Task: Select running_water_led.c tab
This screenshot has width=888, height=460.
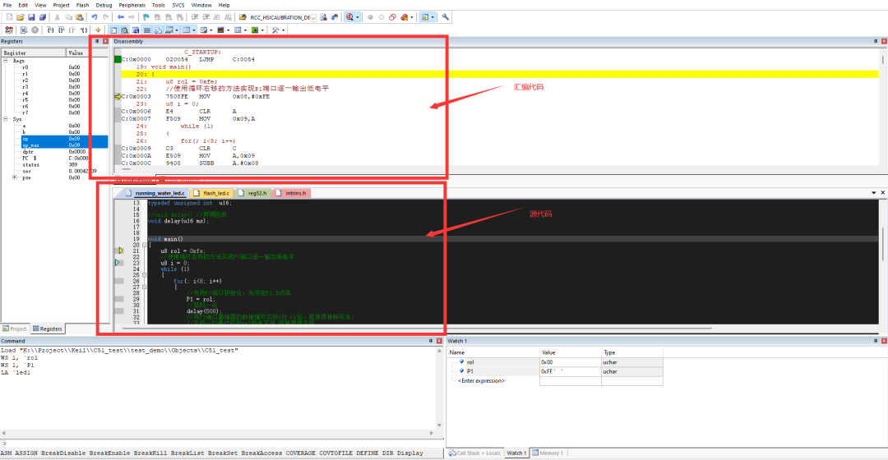Action: tap(155, 193)
